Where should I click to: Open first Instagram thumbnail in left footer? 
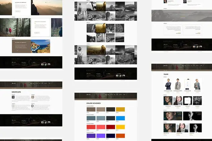(x=42, y=65)
